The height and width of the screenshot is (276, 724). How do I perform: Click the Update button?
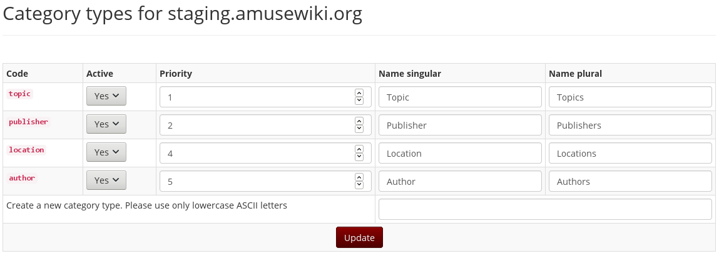359,237
